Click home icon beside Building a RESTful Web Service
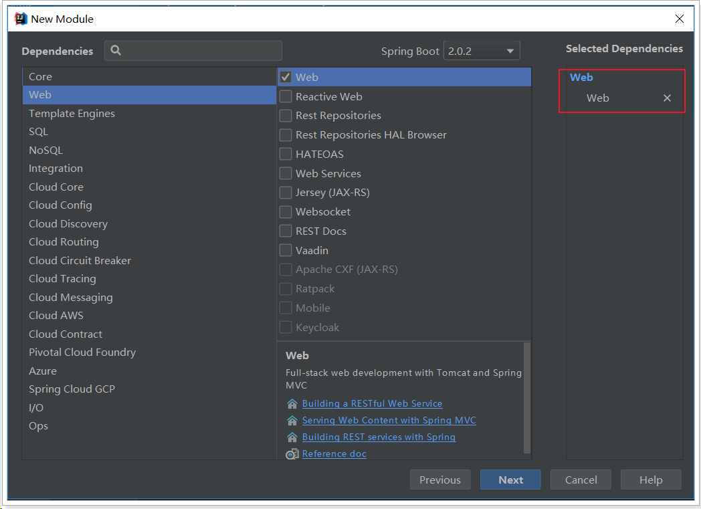This screenshot has height=509, width=701. coord(292,403)
